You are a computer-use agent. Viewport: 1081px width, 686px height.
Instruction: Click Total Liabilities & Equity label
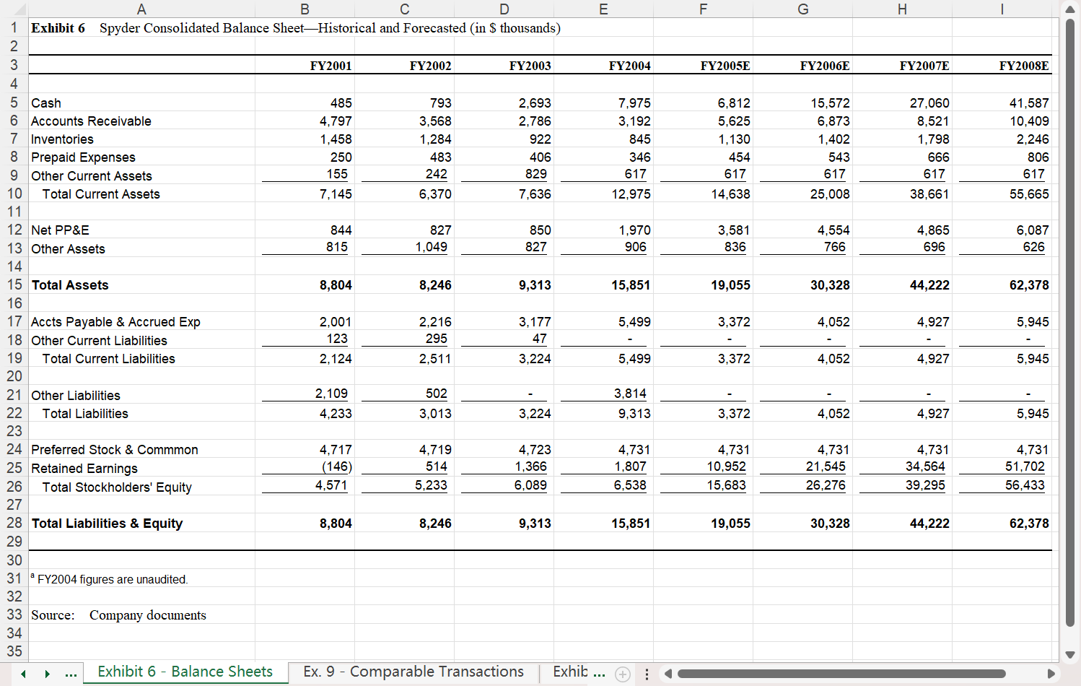pos(141,523)
